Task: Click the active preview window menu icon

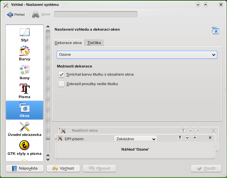Action: [60, 138]
